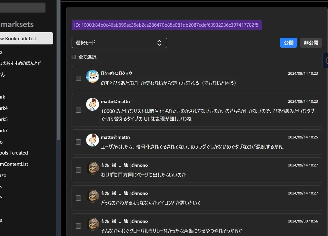Open the 選択モード dropdown
Screen dimensions: 328x236
click(119, 42)
